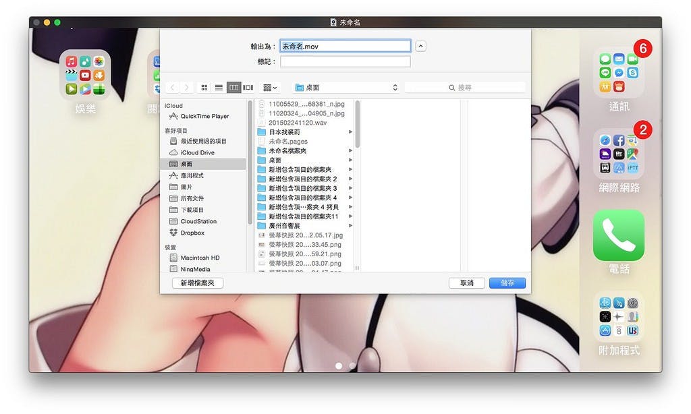Select file 11005529_...68381_n.jpg
This screenshot has width=691, height=414.
304,104
